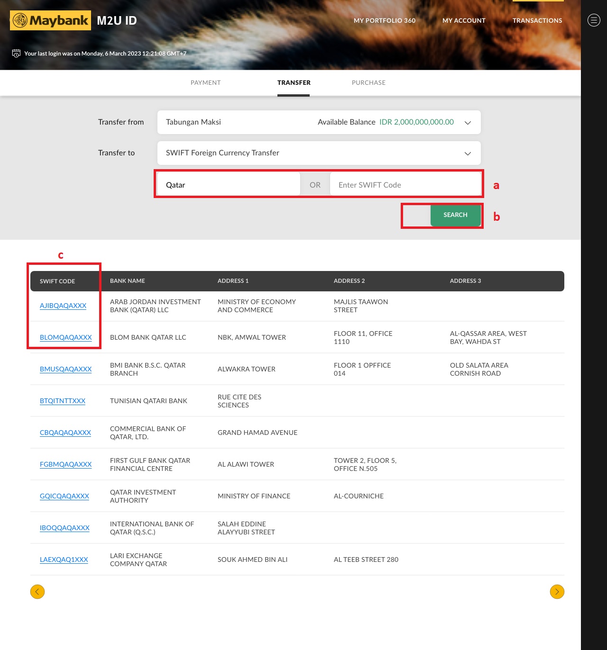Image resolution: width=607 pixels, height=650 pixels.
Task: Click the calendar icon beside last login message
Action: click(x=15, y=53)
